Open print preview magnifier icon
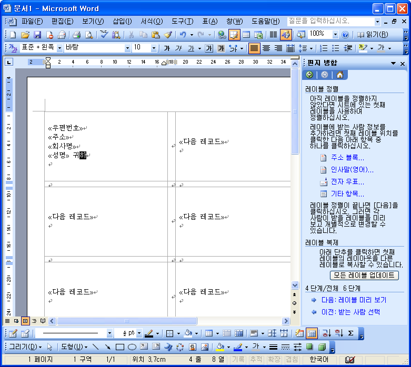 click(x=89, y=35)
